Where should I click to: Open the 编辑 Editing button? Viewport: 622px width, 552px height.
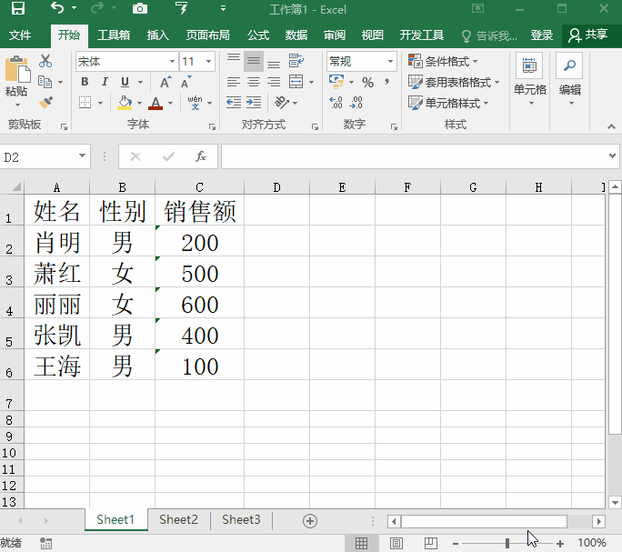click(x=569, y=79)
